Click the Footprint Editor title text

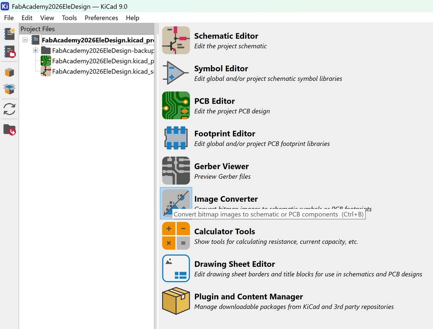[225, 134]
